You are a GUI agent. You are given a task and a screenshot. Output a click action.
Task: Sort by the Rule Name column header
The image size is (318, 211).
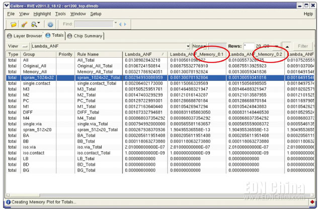tap(99, 54)
